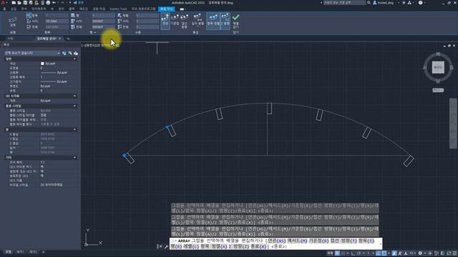Click the Path array type icon in ribbon
This screenshot has height=257, width=458.
[13, 21]
